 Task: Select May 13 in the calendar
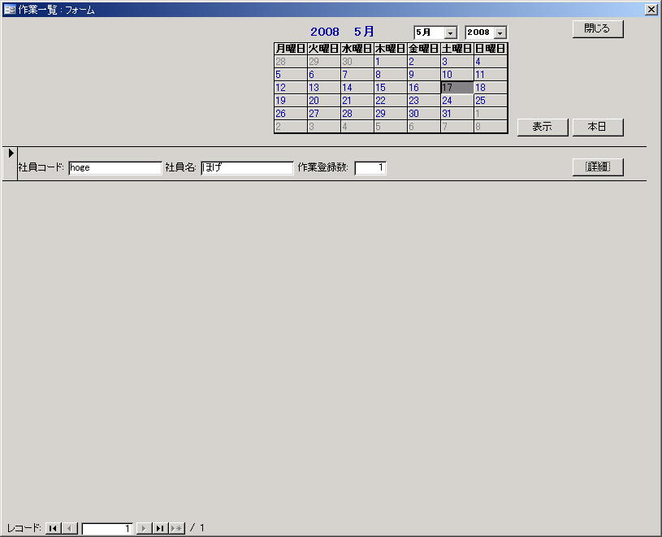[x=324, y=88]
